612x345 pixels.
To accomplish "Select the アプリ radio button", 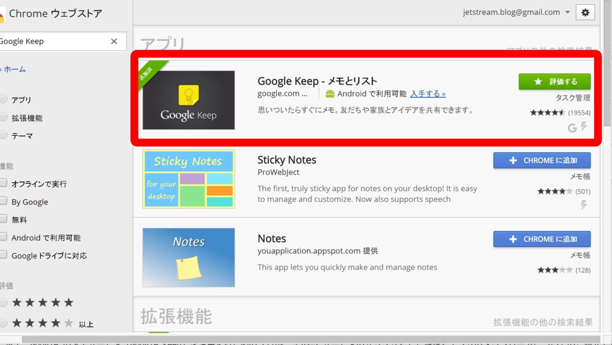I will pyautogui.click(x=3, y=100).
